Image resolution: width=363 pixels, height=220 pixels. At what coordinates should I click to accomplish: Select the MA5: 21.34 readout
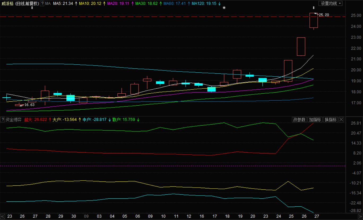point(63,3)
